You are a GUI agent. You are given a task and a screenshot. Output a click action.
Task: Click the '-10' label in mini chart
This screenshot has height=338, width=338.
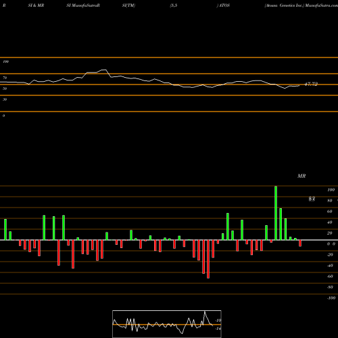[x=218, y=320]
